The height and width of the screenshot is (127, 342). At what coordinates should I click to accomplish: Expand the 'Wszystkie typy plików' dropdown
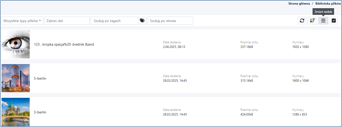tap(22, 21)
